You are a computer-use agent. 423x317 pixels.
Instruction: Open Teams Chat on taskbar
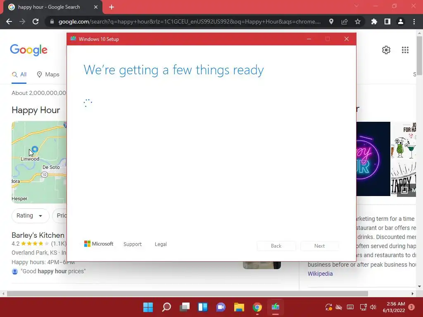221,307
